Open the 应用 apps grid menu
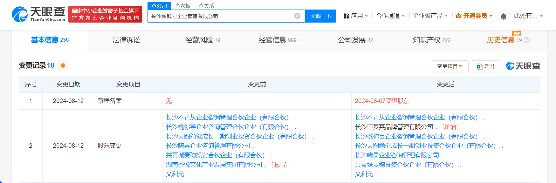 [x=355, y=16]
